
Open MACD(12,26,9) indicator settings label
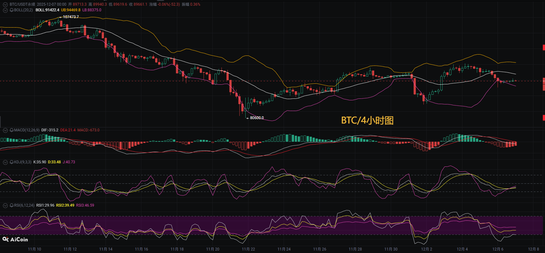click(27, 130)
